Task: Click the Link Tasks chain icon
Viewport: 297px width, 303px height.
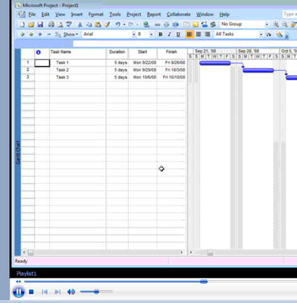Action: click(157, 25)
